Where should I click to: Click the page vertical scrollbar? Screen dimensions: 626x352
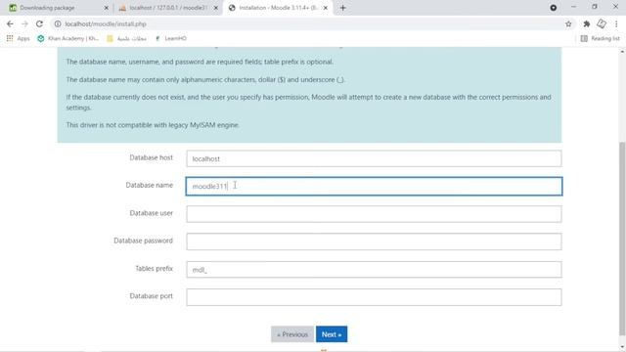[x=622, y=239]
